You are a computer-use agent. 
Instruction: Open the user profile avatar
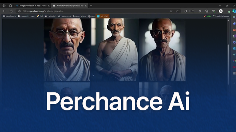coord(221,11)
